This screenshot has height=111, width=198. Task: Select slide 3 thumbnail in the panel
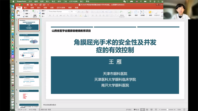coord(29,52)
